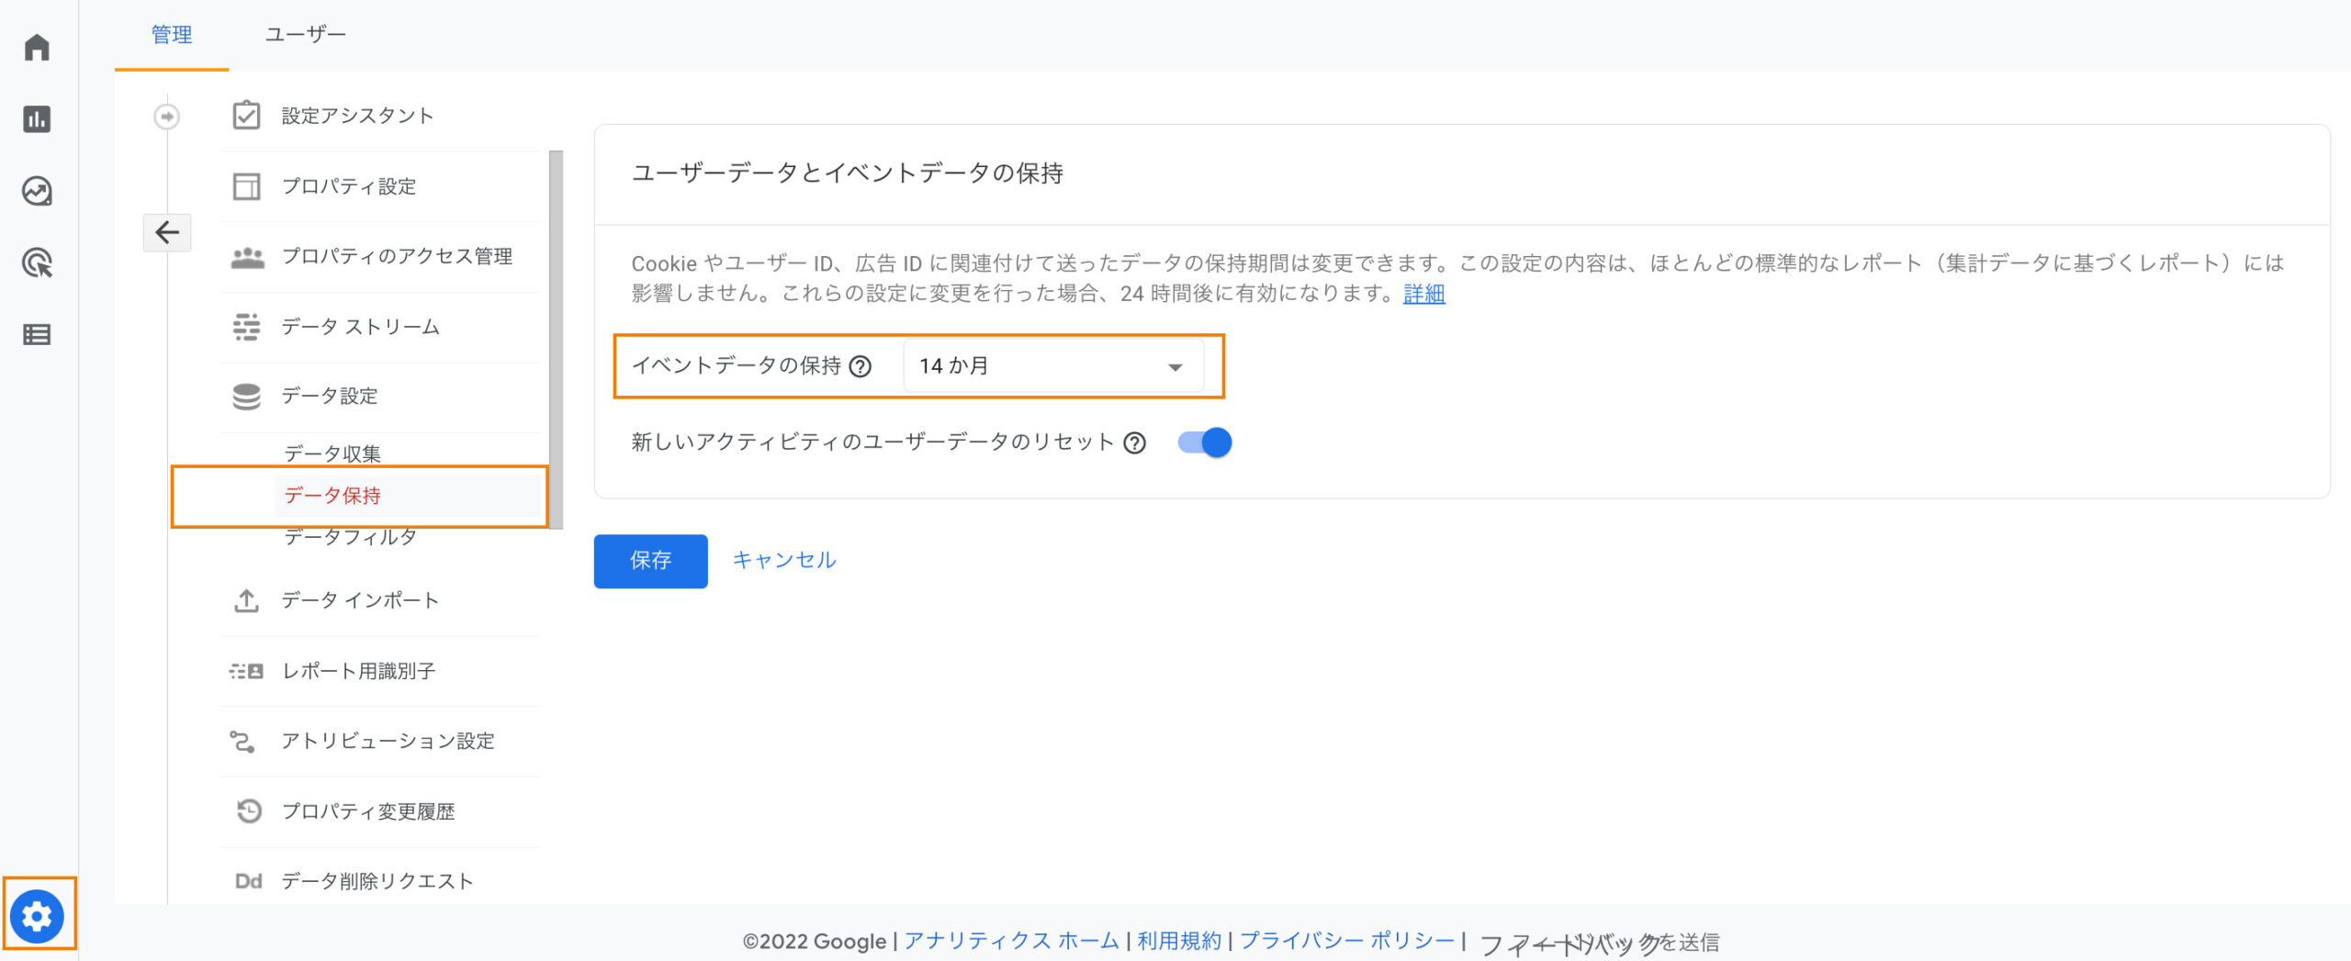
Task: Click the レポート用識別子 icon
Action: point(246,672)
